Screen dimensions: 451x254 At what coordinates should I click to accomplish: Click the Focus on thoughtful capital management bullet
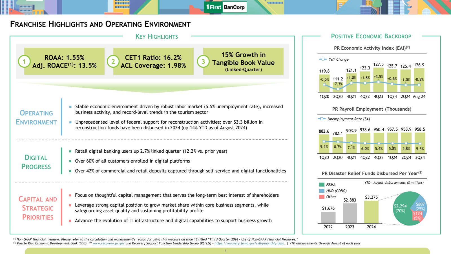(177, 195)
